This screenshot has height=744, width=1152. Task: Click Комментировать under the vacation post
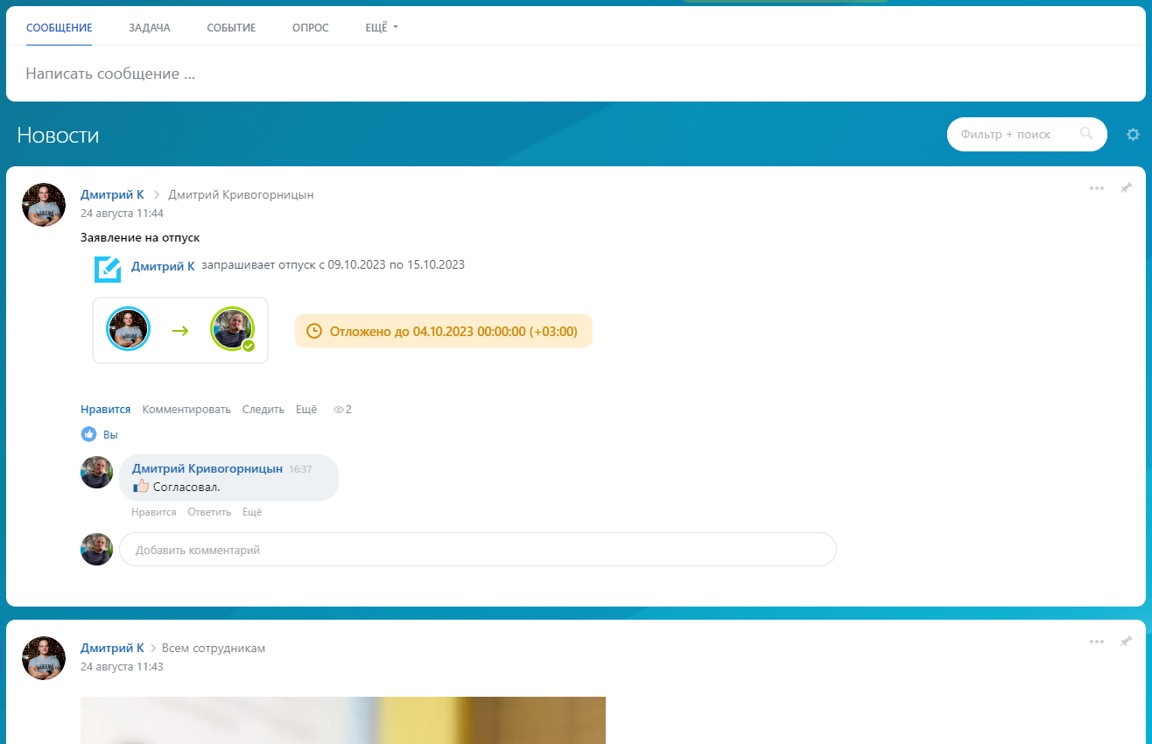186,409
